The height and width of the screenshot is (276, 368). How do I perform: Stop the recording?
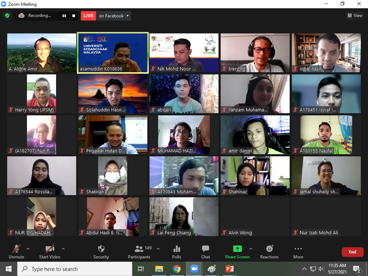point(74,16)
